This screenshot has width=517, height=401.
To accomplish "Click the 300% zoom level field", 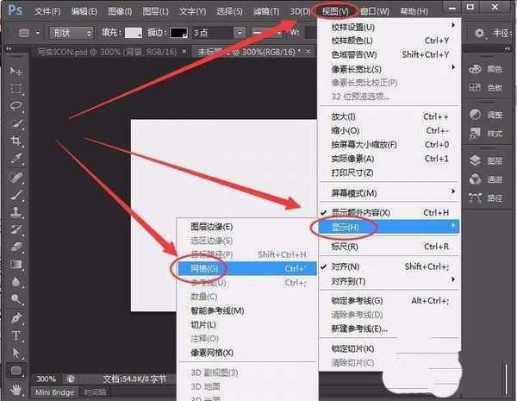I will tap(47, 379).
